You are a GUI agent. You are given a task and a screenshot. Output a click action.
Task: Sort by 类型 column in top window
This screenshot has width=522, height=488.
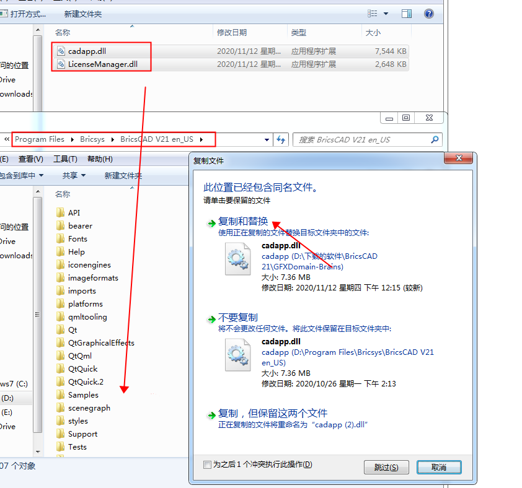pos(299,33)
